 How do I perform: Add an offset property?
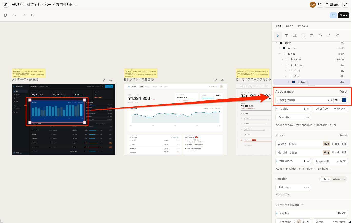click(x=287, y=195)
